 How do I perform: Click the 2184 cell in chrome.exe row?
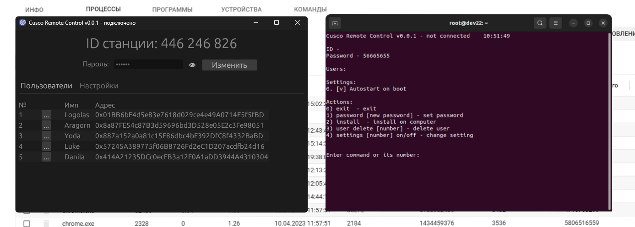click(x=353, y=224)
